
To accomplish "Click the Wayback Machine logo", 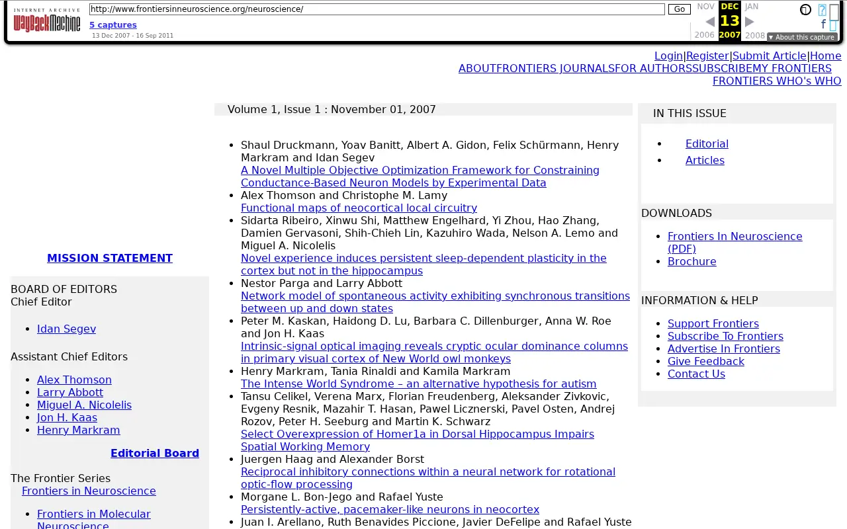I will click(47, 20).
